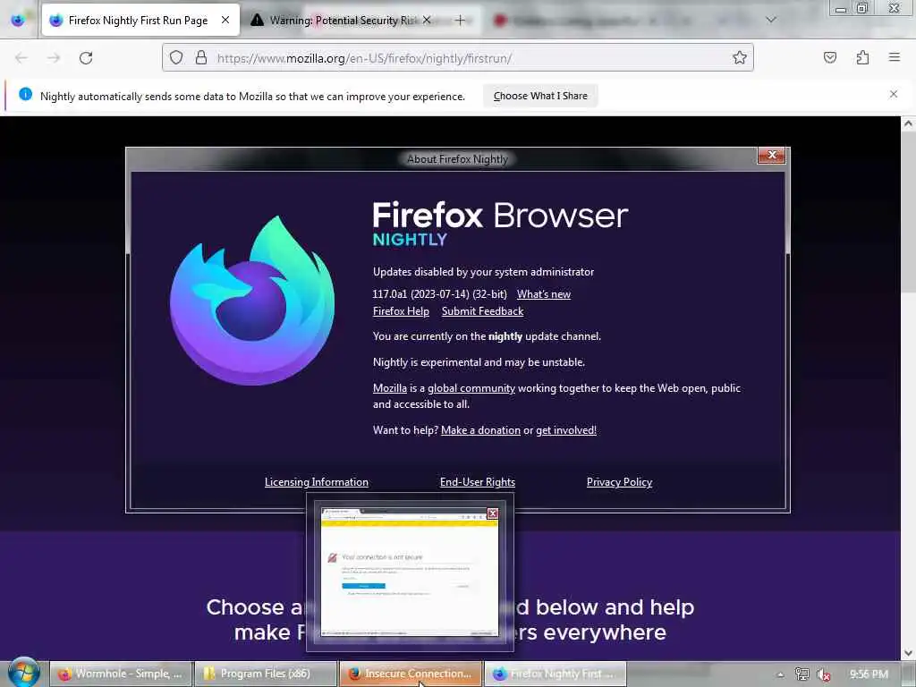Viewport: 916px width, 687px height.
Task: Click the padlock site info icon
Action: (x=201, y=57)
